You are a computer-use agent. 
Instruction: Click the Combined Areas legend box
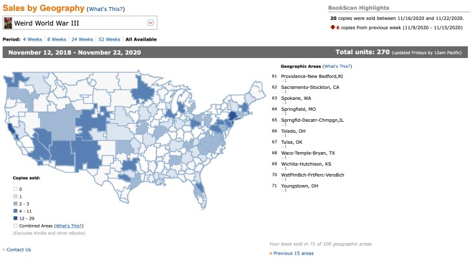[15, 226]
